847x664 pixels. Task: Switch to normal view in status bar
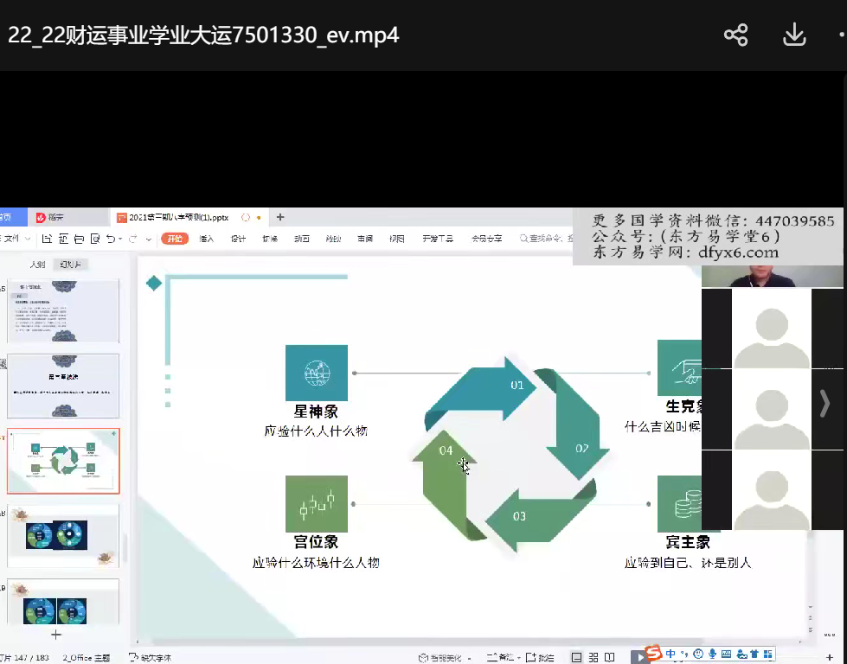pos(577,657)
